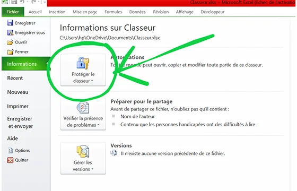Image resolution: width=297 pixels, height=191 pixels.
Task: Open the Fichier tab
Action: tap(13, 12)
